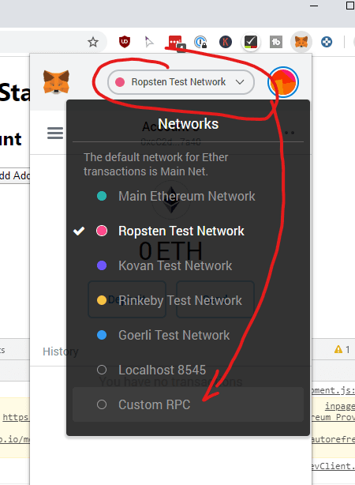Click the 'Networks' heading text
The height and width of the screenshot is (485, 355).
point(189,124)
